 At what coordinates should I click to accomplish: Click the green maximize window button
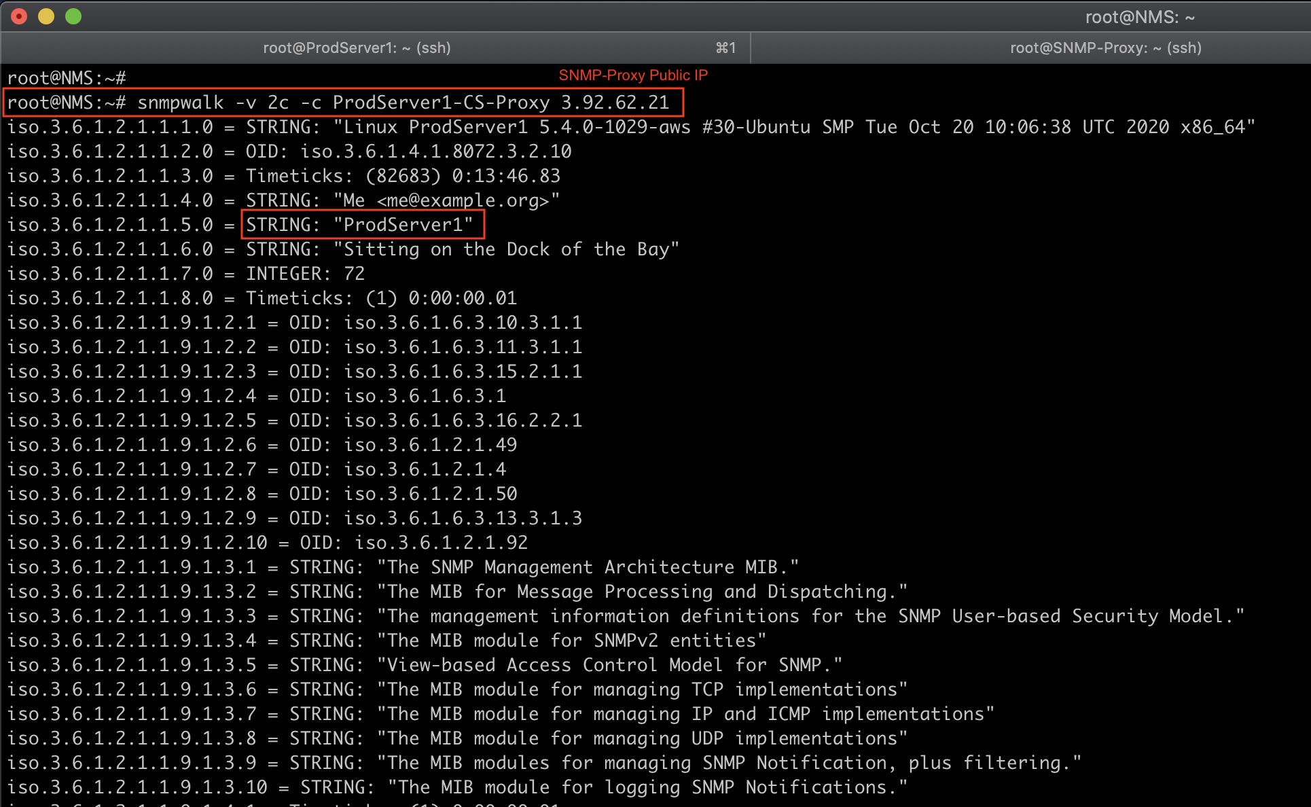click(x=73, y=16)
